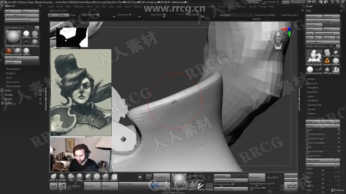Viewport: 346px width, 194px height.
Task: Select the SimpleBrush tool
Action: coord(327,62)
